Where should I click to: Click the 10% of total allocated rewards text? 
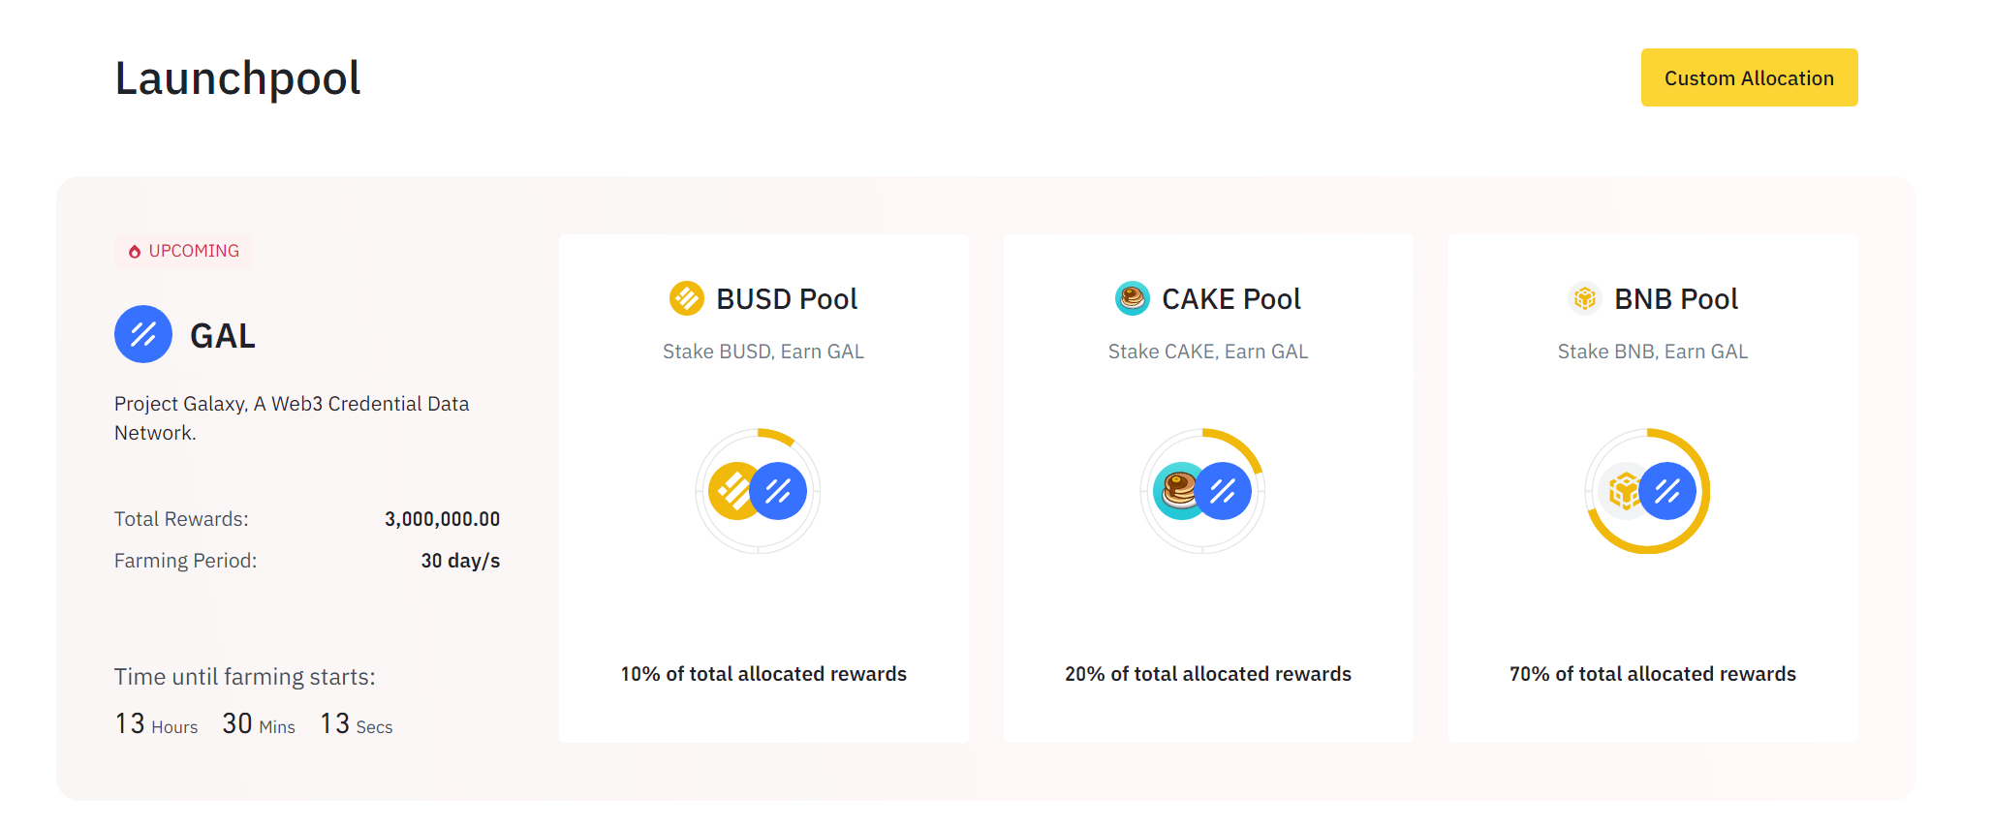tap(763, 674)
